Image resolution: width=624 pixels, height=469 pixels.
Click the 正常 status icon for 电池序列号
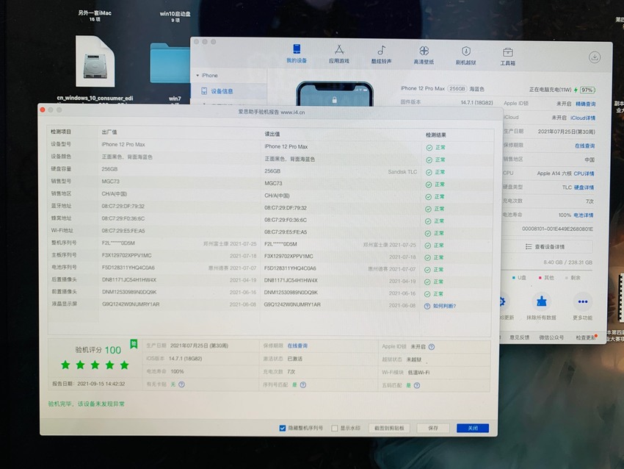(427, 271)
